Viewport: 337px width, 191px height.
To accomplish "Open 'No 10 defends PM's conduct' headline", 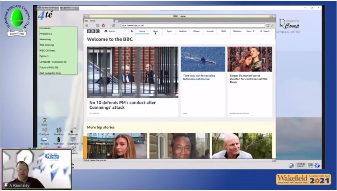I will pos(122,105).
